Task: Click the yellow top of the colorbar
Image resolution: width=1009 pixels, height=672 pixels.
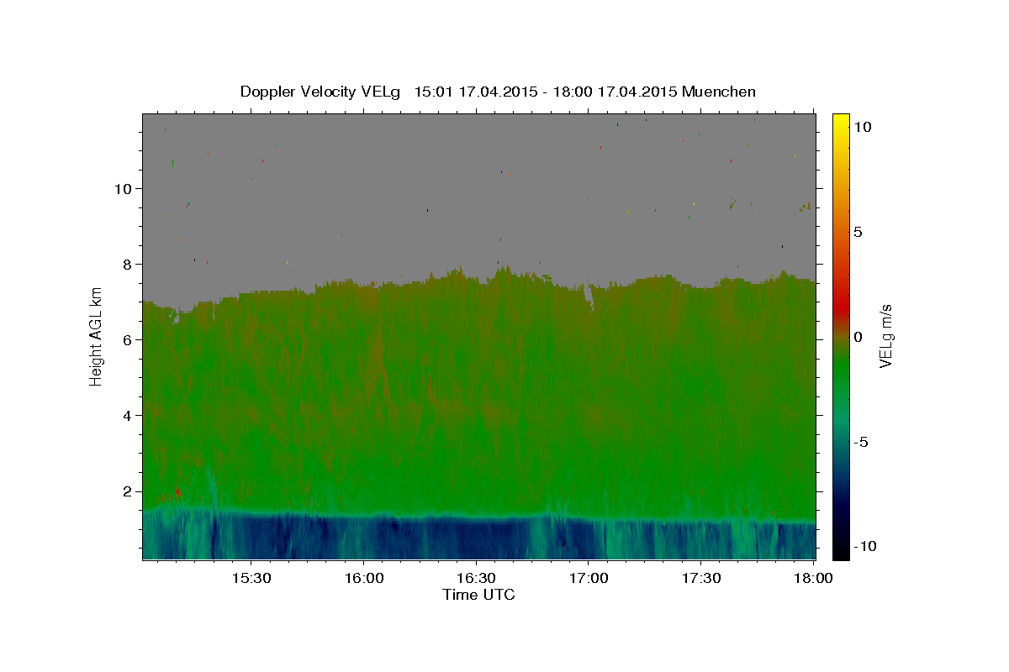Action: pos(841,122)
